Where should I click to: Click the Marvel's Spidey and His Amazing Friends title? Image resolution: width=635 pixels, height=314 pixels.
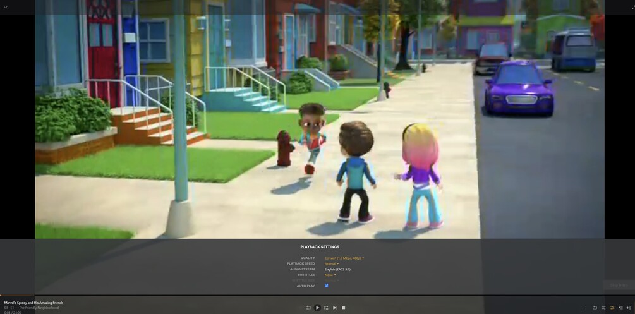[x=33, y=303]
